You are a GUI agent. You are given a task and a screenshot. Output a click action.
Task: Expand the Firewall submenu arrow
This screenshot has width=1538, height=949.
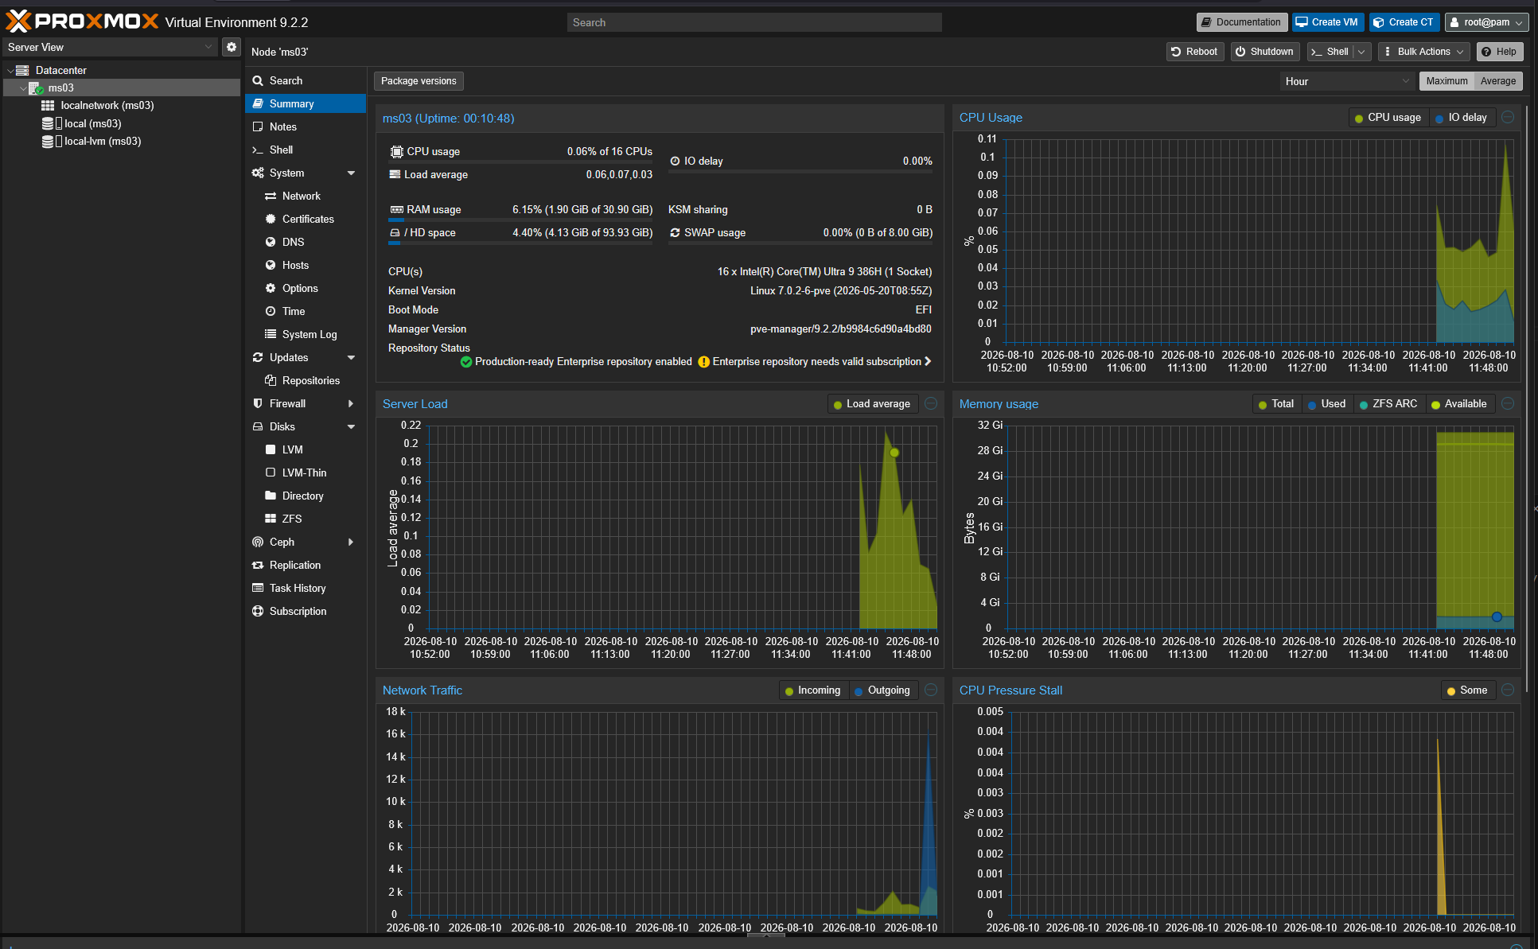(x=351, y=403)
